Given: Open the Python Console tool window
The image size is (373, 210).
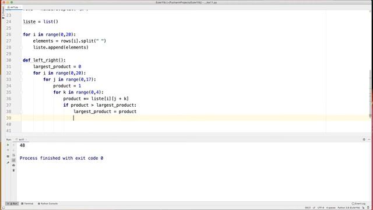Looking at the screenshot, I should click(x=48, y=204).
